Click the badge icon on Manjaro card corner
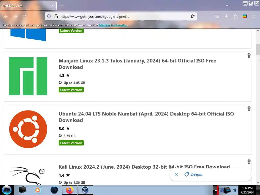Viewport: 260px width, 195px height. click(249, 56)
